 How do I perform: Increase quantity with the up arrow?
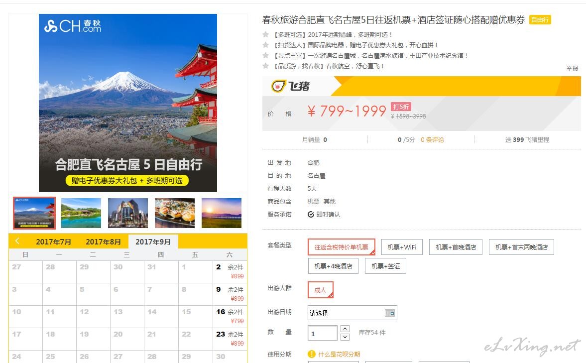pyautogui.click(x=345, y=329)
